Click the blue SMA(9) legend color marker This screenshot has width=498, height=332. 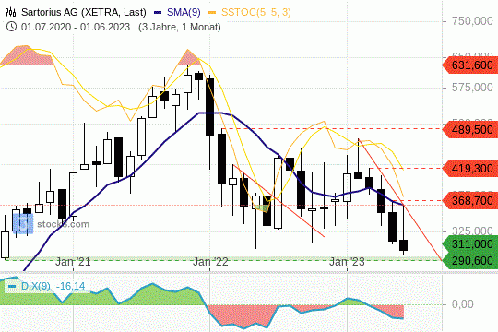158,12
